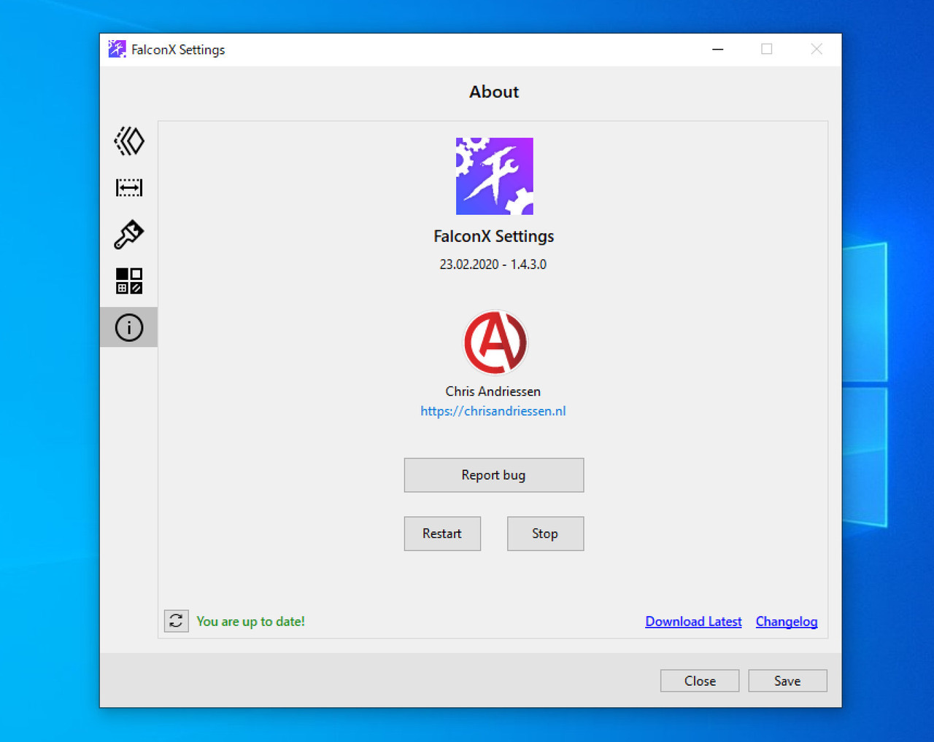Save settings with the Save button
Screen dimensions: 934x742
(x=787, y=681)
